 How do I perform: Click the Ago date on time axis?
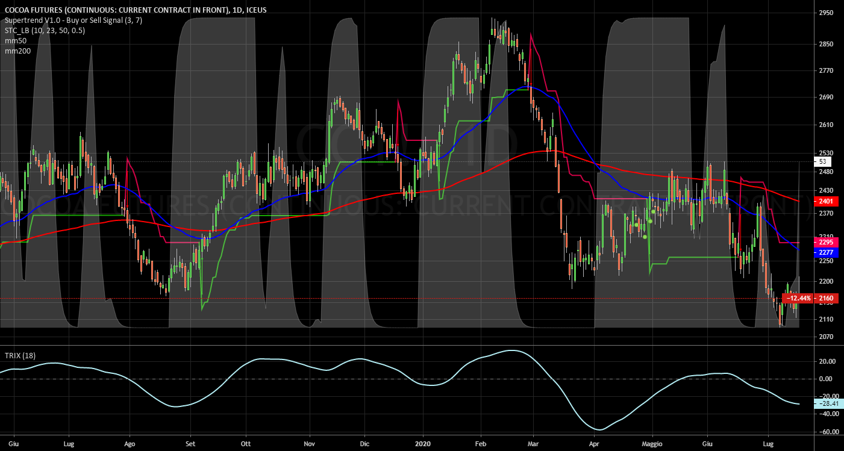coord(129,443)
